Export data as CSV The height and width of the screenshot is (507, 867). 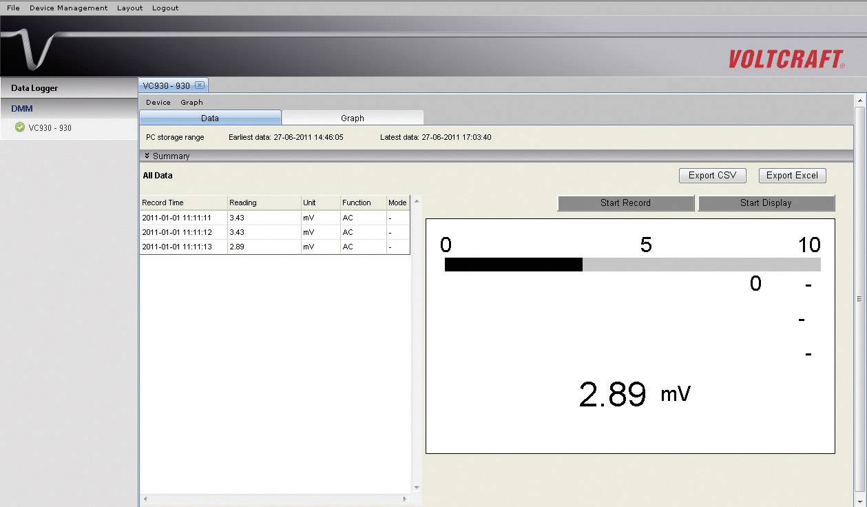point(712,175)
